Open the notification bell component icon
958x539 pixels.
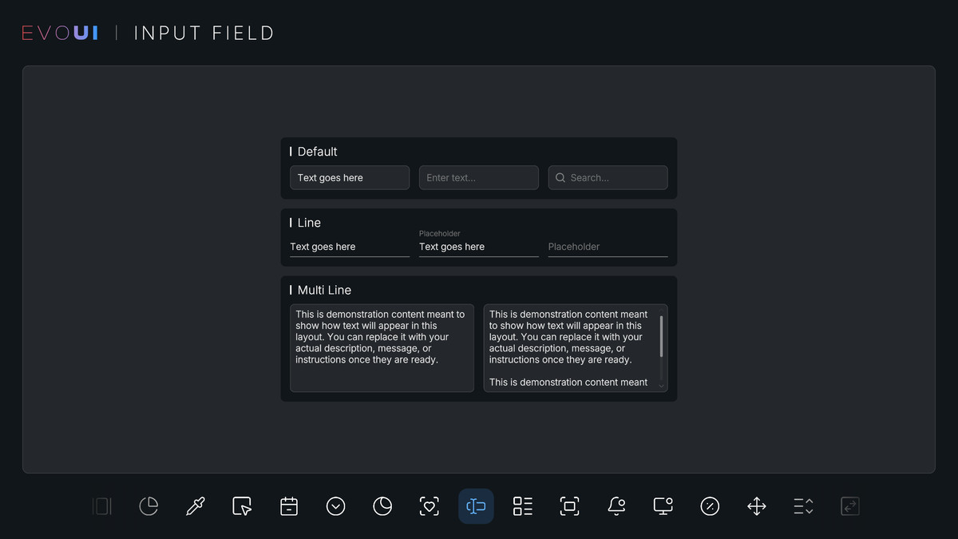point(616,506)
